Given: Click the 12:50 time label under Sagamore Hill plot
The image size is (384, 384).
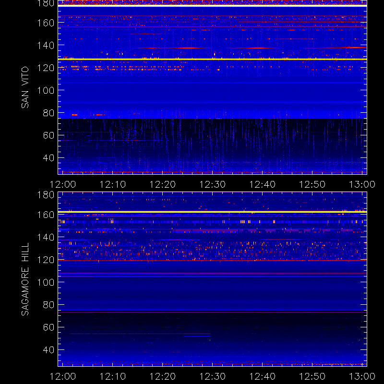Looking at the screenshot, I should pyautogui.click(x=312, y=376).
